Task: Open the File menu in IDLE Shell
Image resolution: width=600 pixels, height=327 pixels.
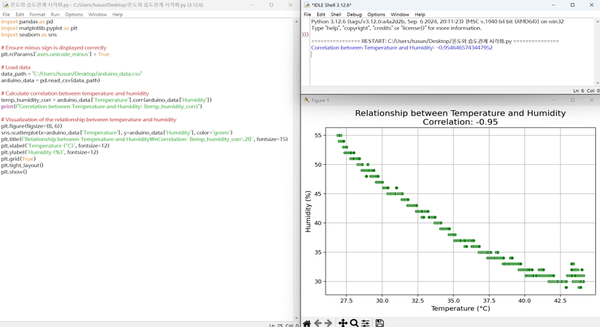Action: (x=308, y=15)
